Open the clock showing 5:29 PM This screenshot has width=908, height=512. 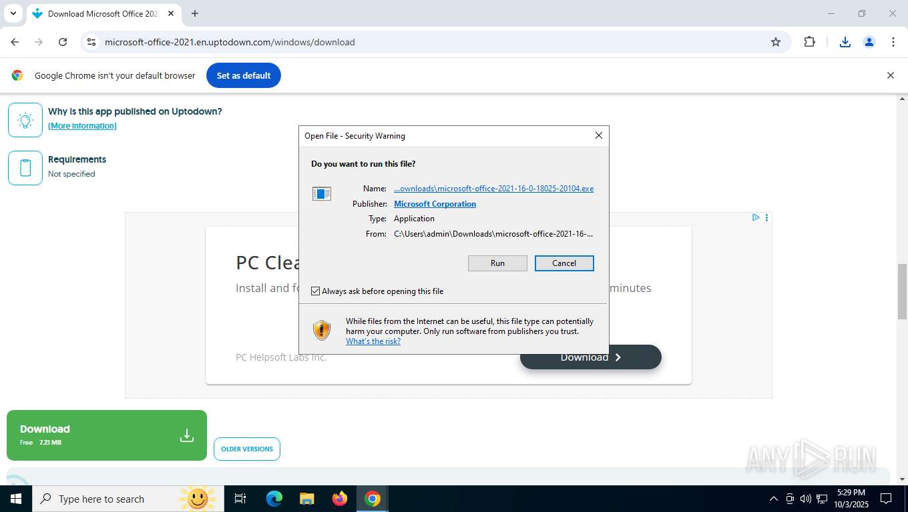pos(851,499)
